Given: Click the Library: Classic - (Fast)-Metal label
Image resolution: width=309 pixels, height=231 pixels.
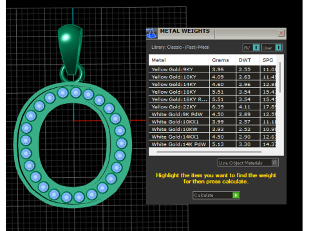Looking at the screenshot, I should [180, 47].
